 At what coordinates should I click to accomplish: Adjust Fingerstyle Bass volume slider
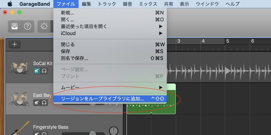coord(93,133)
